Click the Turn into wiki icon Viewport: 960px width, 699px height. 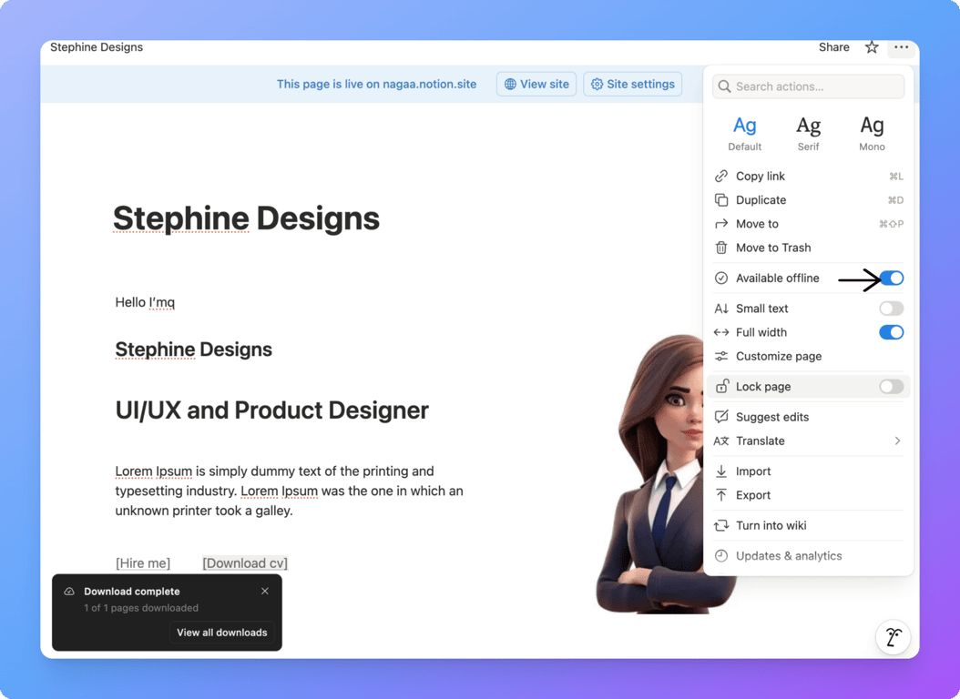pyautogui.click(x=720, y=525)
